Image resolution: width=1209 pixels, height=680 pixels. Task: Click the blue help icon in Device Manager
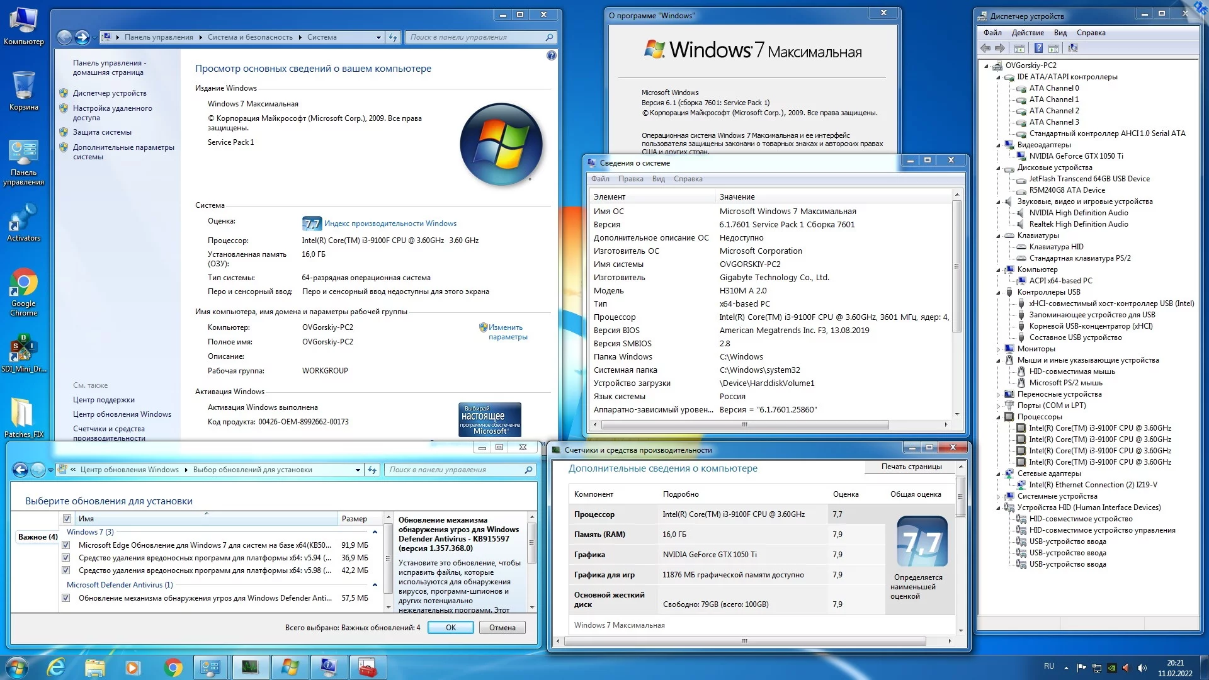(x=1038, y=48)
